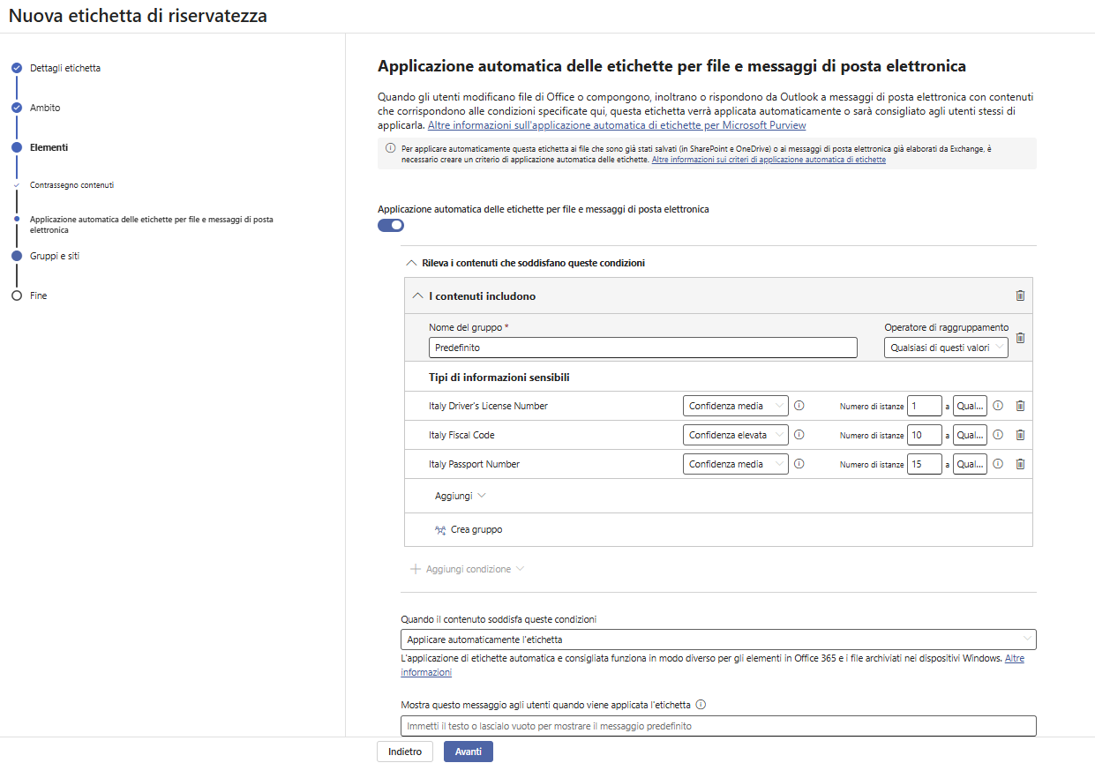Screen dimensions: 1095x763
Task: Delete the Predefinito group with trash icon
Action: (1020, 338)
